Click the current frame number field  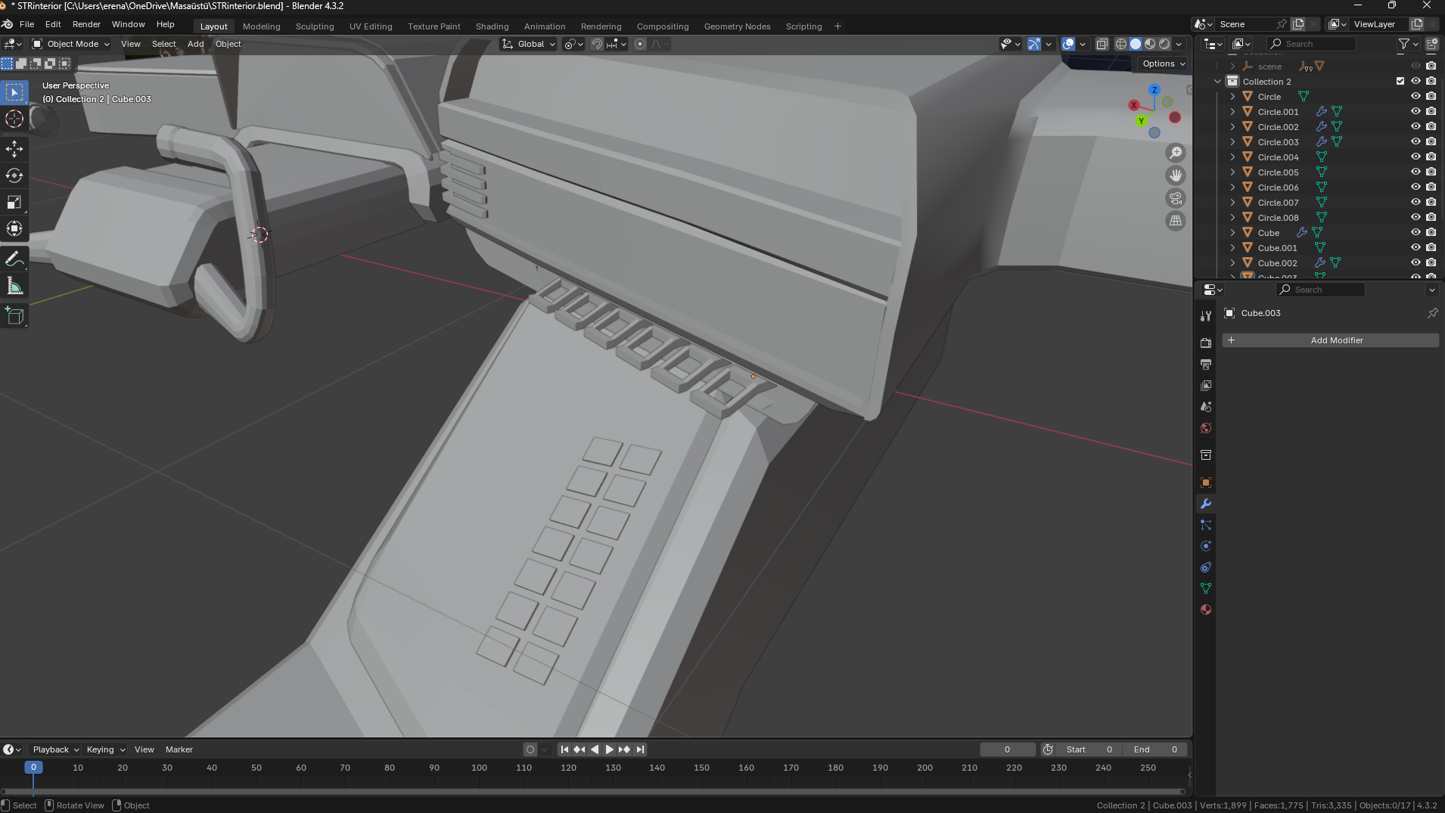click(1007, 749)
